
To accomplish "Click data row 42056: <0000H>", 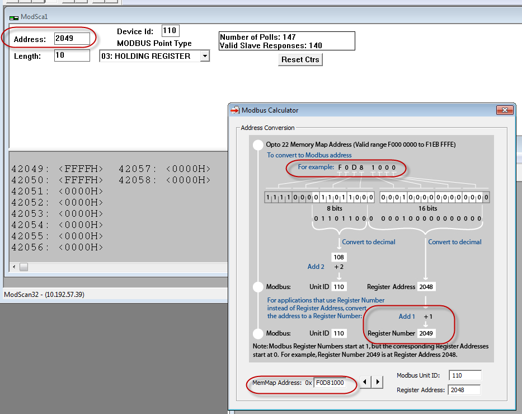I will tap(57, 247).
